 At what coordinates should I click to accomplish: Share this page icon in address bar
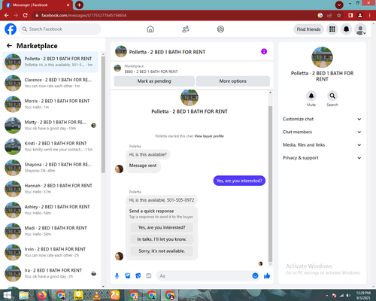pos(329,15)
